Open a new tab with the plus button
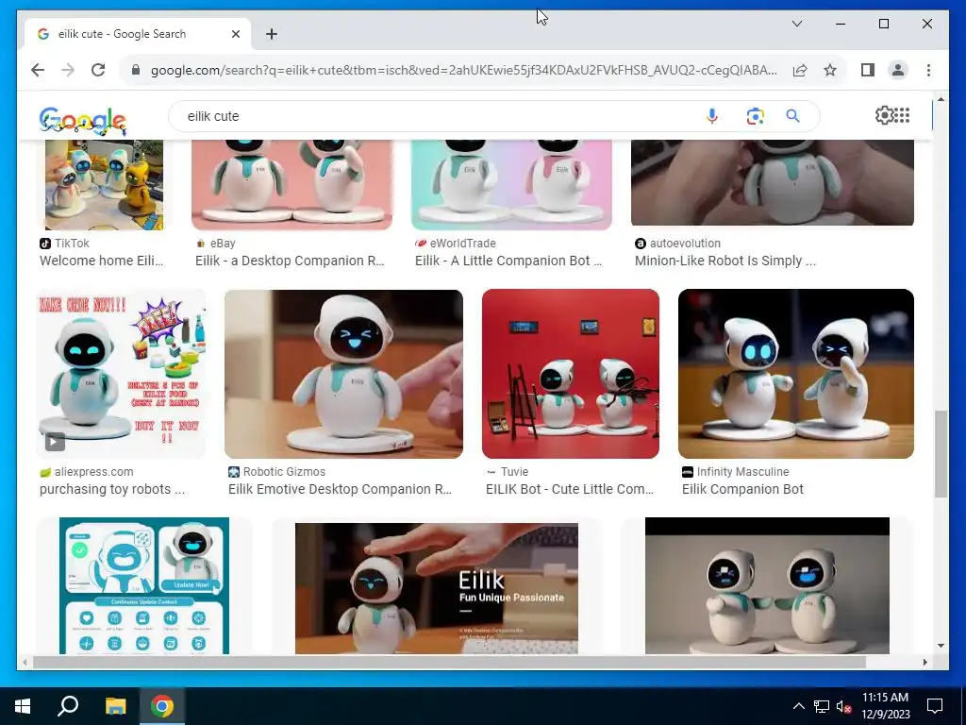 click(272, 34)
